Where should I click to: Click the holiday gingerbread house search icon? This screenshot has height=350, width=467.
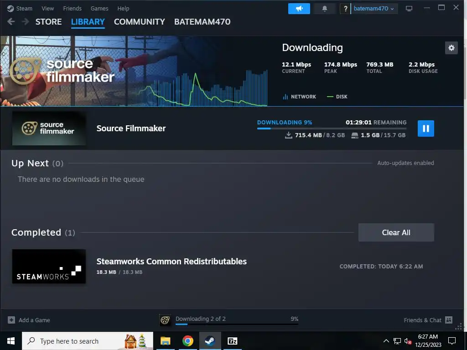coord(130,341)
